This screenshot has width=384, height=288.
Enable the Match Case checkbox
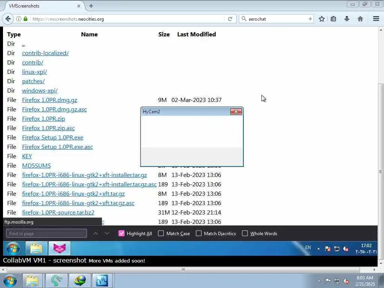click(x=160, y=233)
